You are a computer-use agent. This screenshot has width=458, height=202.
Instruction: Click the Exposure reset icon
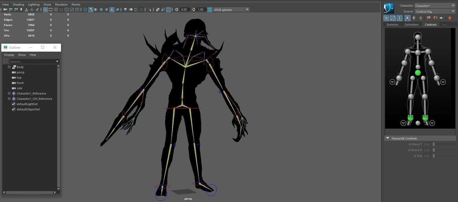(177, 10)
